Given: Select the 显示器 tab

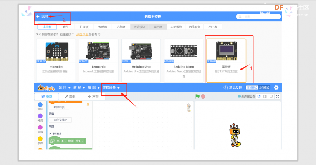Looking at the screenshot, I should pyautogui.click(x=158, y=27).
